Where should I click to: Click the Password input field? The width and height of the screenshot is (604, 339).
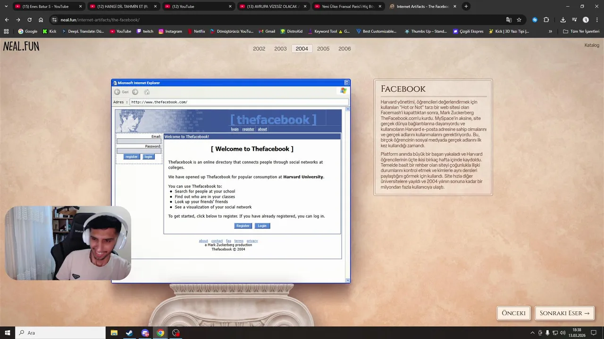coord(139,151)
